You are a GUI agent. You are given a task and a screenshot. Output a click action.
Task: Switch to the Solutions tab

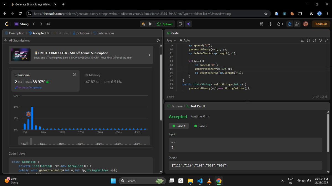81,33
